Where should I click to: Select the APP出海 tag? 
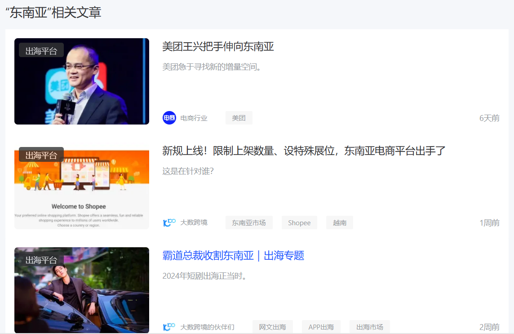coord(321,327)
